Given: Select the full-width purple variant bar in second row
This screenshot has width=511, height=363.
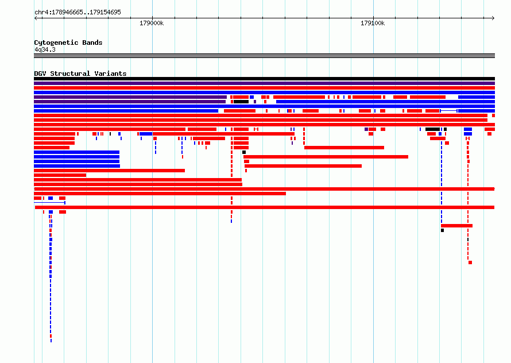Looking at the screenshot, I should click(x=264, y=83).
